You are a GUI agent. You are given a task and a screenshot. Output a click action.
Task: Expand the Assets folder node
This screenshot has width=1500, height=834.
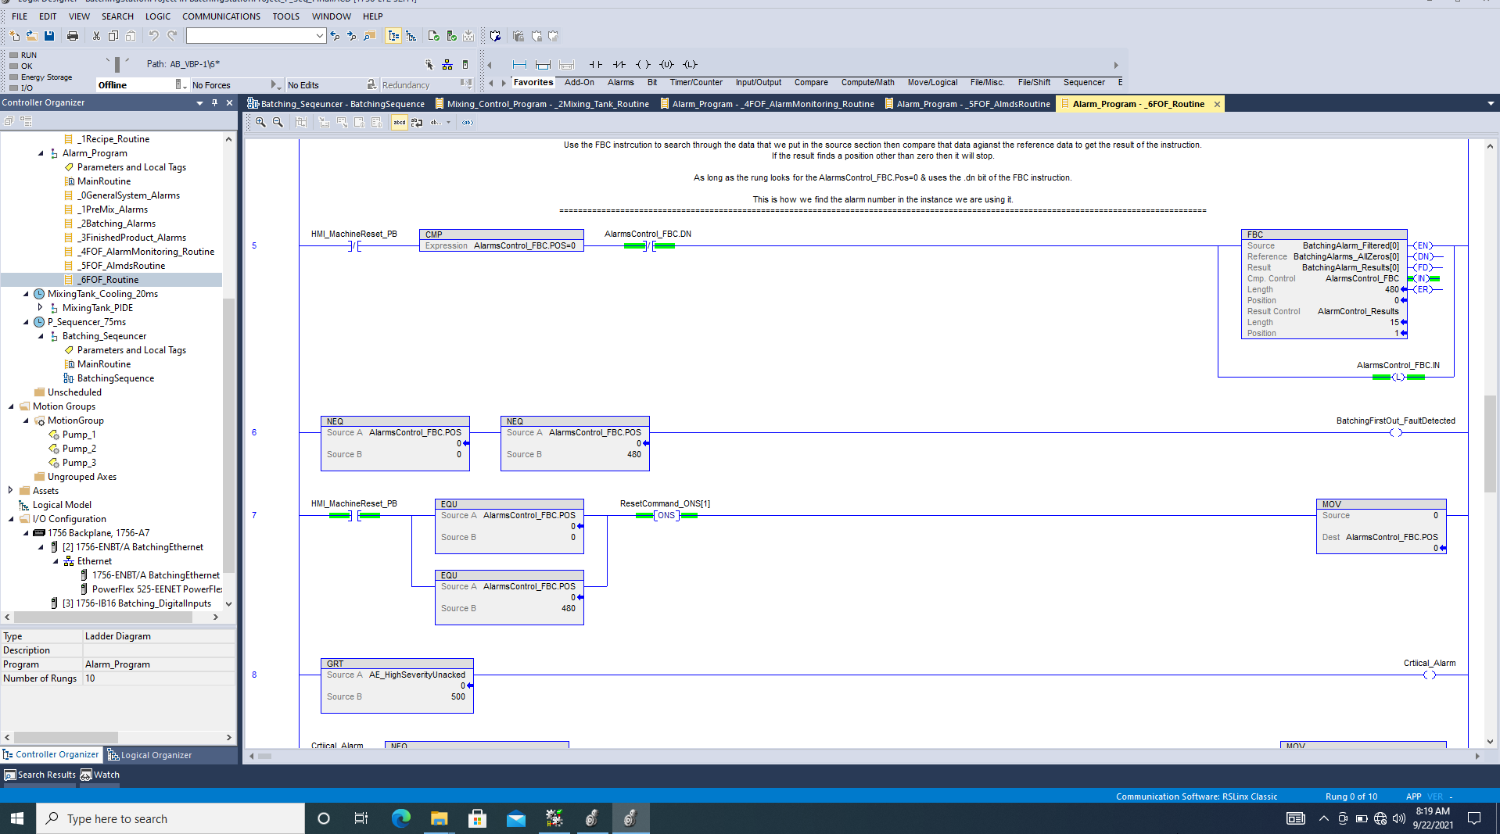coord(11,491)
